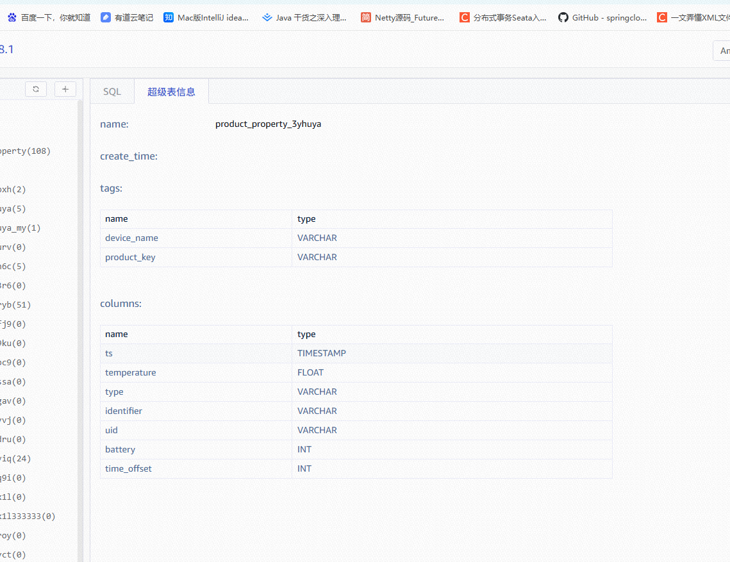Viewport: 730px width, 562px height.
Task: Open the GitHub springcloud bookmark
Action: [602, 17]
